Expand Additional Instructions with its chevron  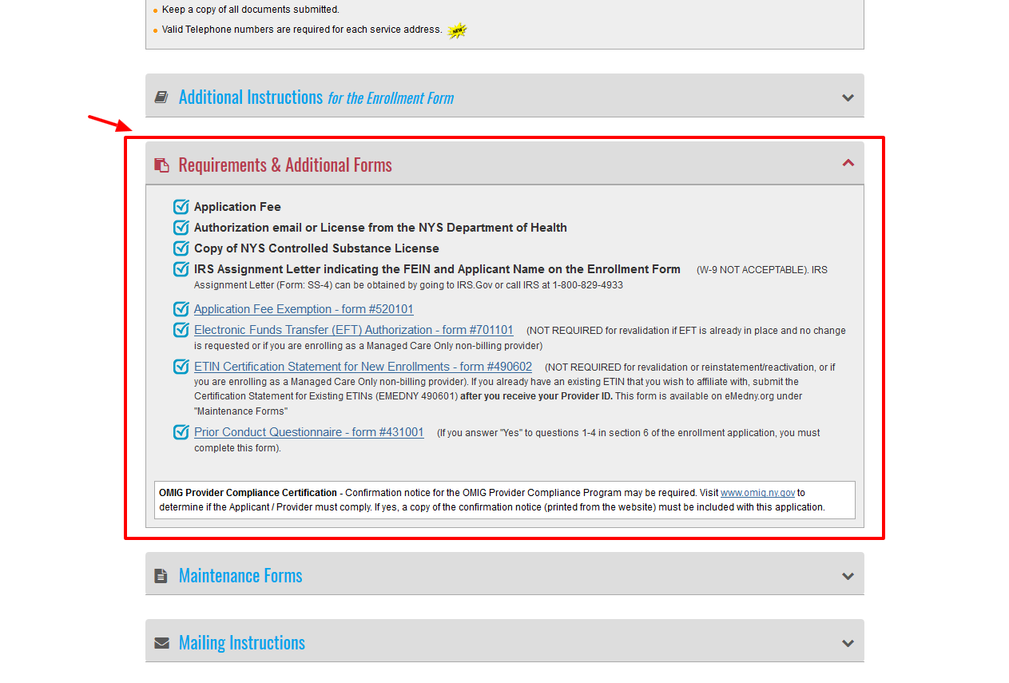click(x=848, y=97)
